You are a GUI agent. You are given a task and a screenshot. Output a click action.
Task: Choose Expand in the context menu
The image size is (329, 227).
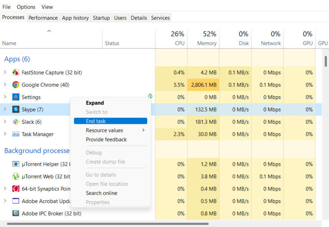pos(111,103)
